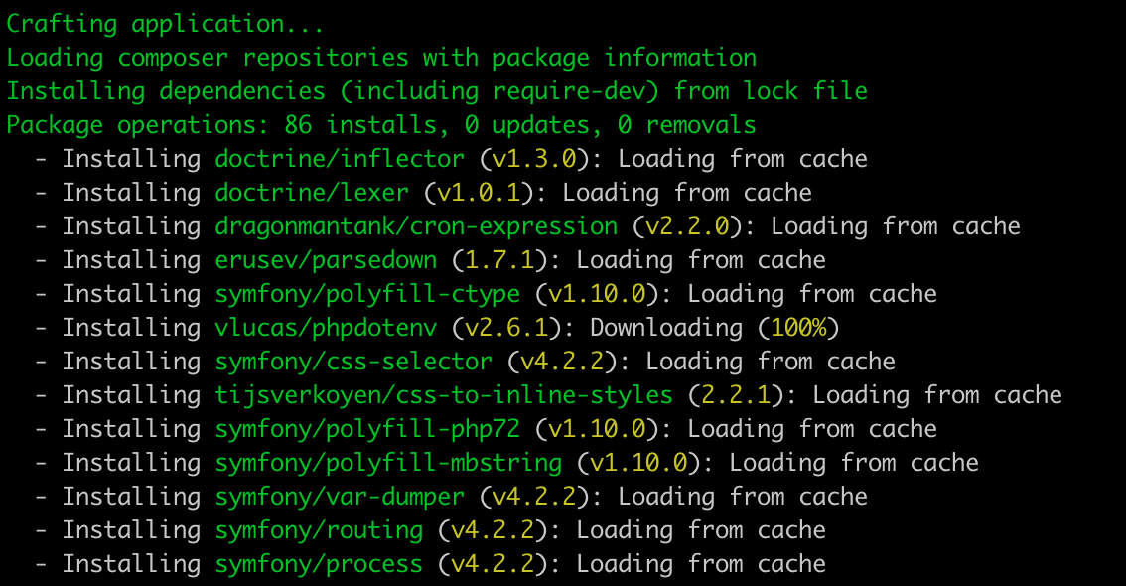Click the 'Crafting application...' line
Viewport: 1126px width, 586px height.
pyautogui.click(x=166, y=24)
